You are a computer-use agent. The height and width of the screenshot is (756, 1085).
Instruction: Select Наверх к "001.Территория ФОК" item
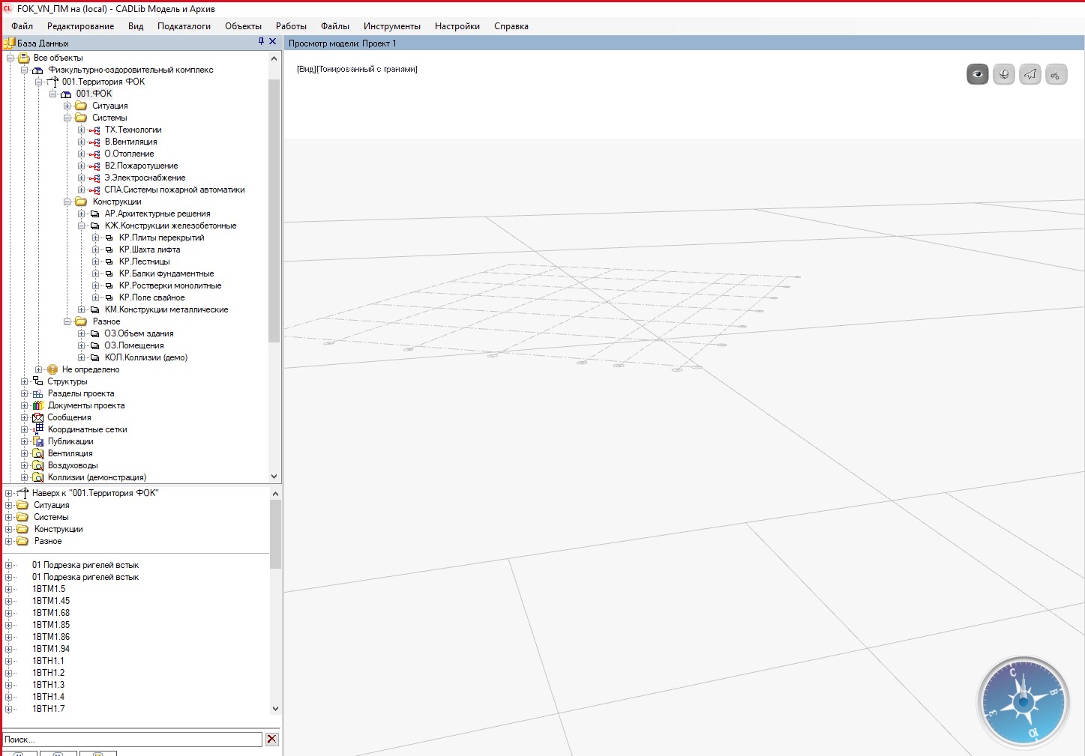click(x=94, y=493)
